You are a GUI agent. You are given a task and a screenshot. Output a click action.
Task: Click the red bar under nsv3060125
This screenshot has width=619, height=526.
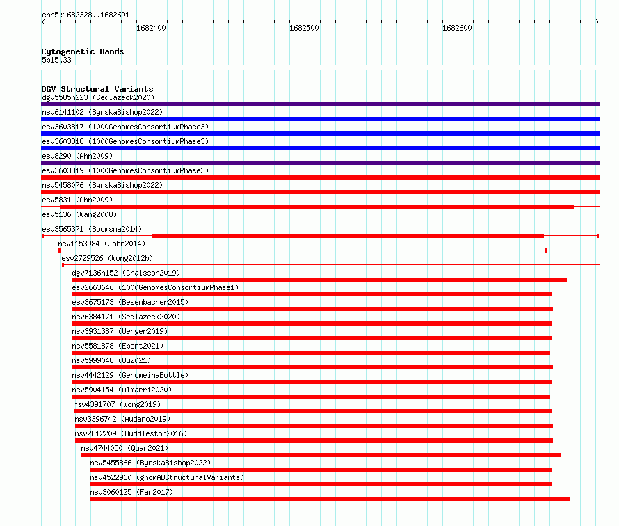coord(330,499)
